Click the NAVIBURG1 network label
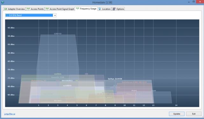The height and width of the screenshot is (119, 204). point(67,81)
